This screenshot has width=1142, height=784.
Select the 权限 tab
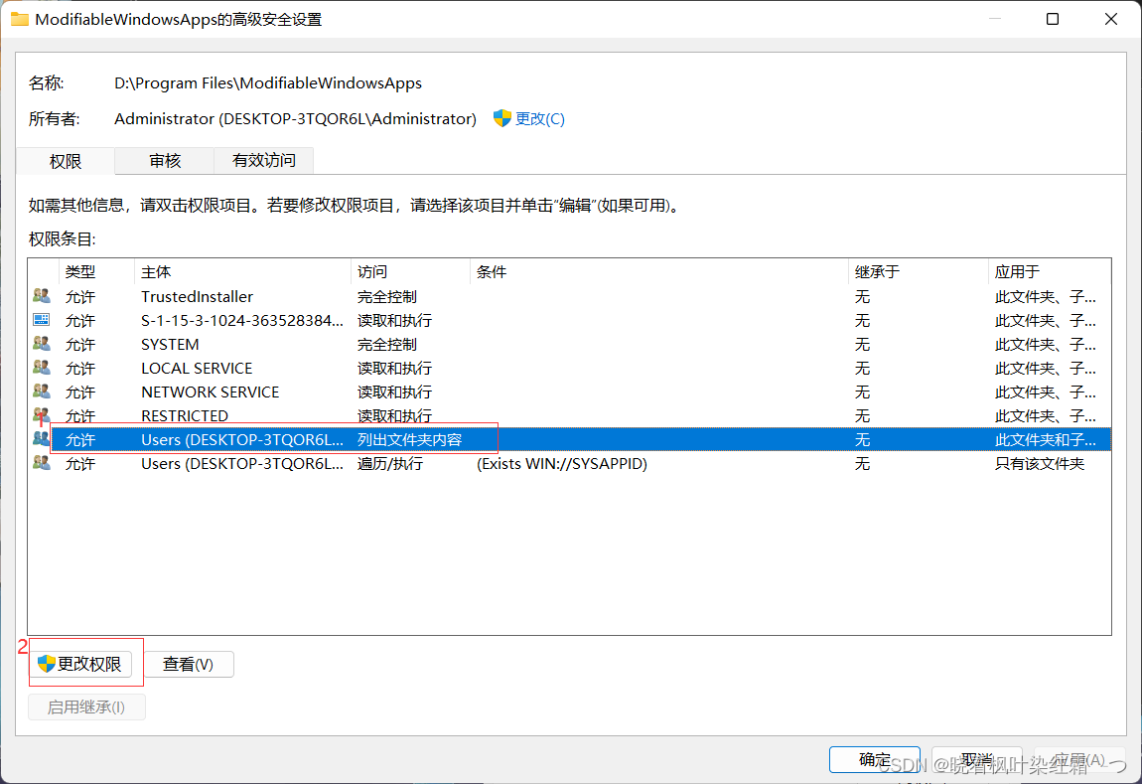click(65, 160)
